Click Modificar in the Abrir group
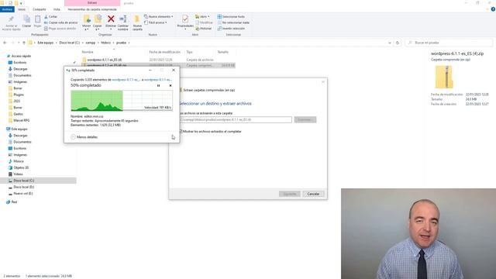This screenshot has width=496, height=279. pos(204,22)
